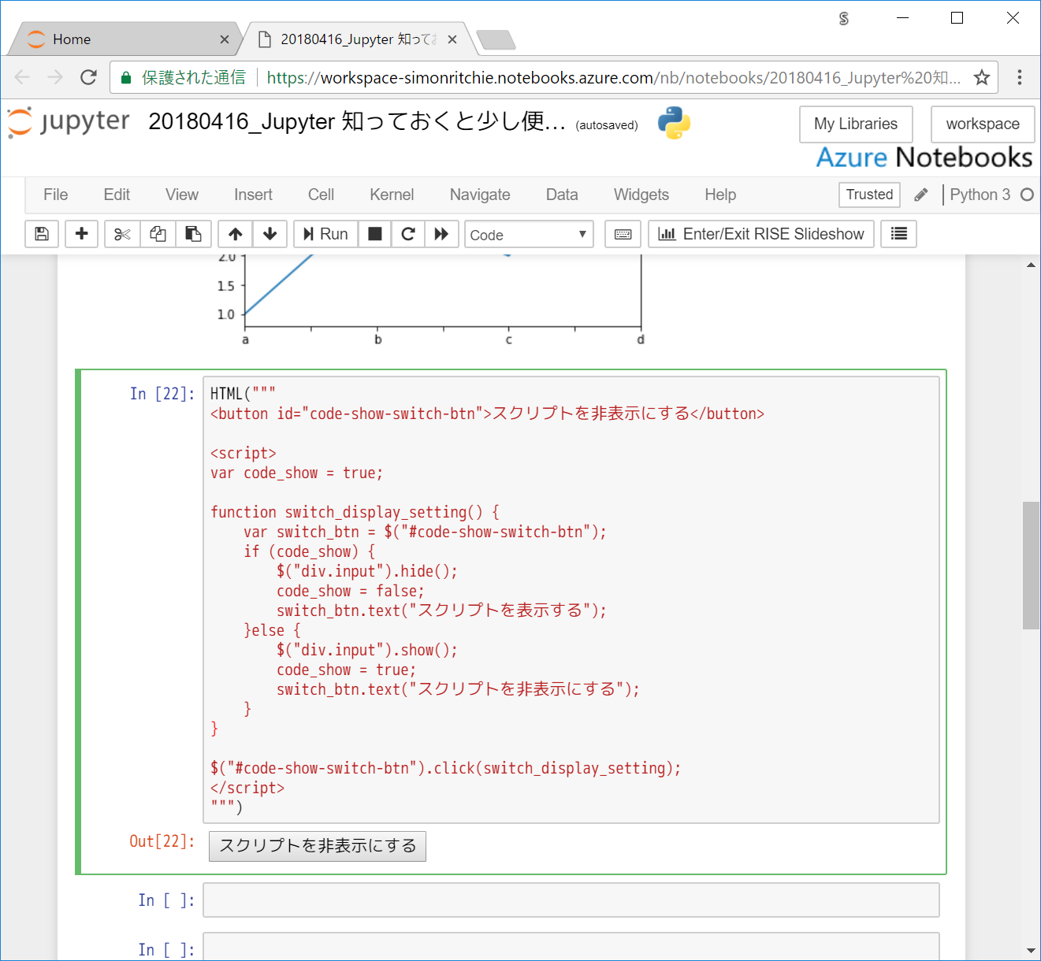
Task: Click the line chart output image
Action: pos(430,301)
